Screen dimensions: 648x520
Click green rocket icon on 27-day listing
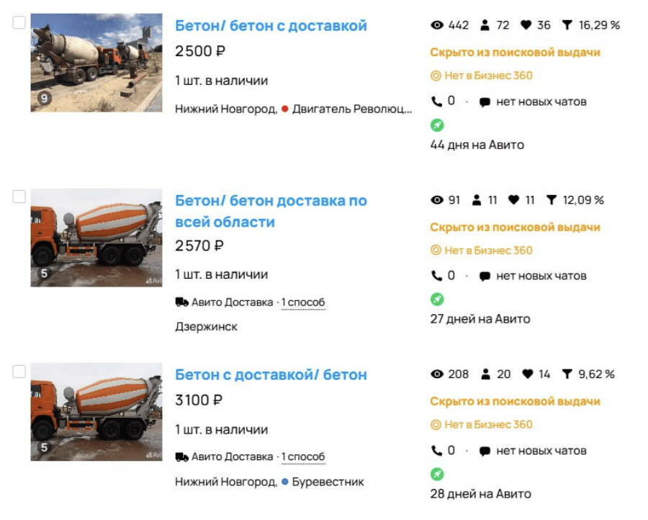point(437,299)
